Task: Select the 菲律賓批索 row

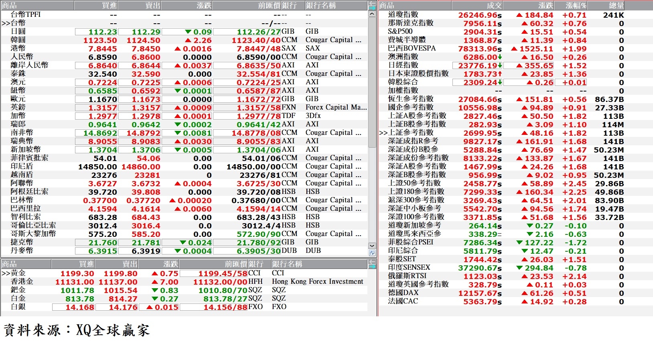Action: click(184, 158)
